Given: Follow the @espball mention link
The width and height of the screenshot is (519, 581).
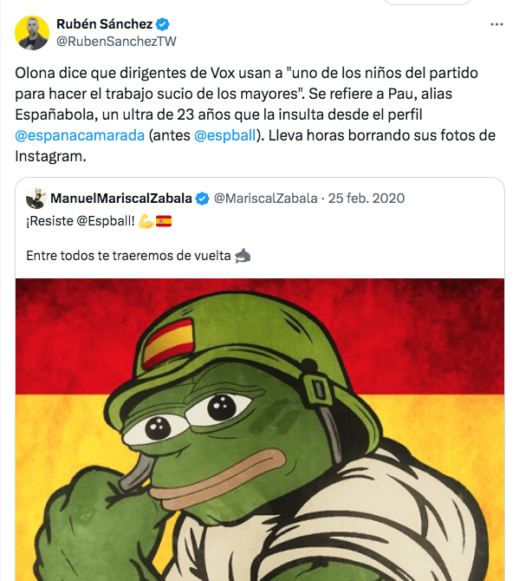Looking at the screenshot, I should pos(224,135).
